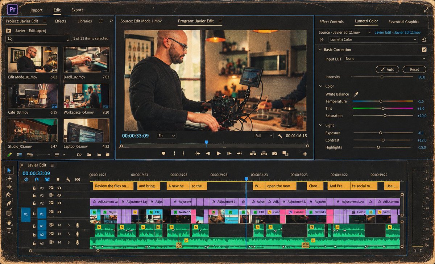Open the Fit zoom level dropdown
The image size is (435, 264).
pyautogui.click(x=166, y=136)
